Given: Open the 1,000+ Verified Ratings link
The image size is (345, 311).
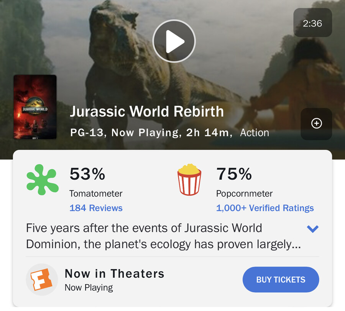Looking at the screenshot, I should click(x=265, y=208).
